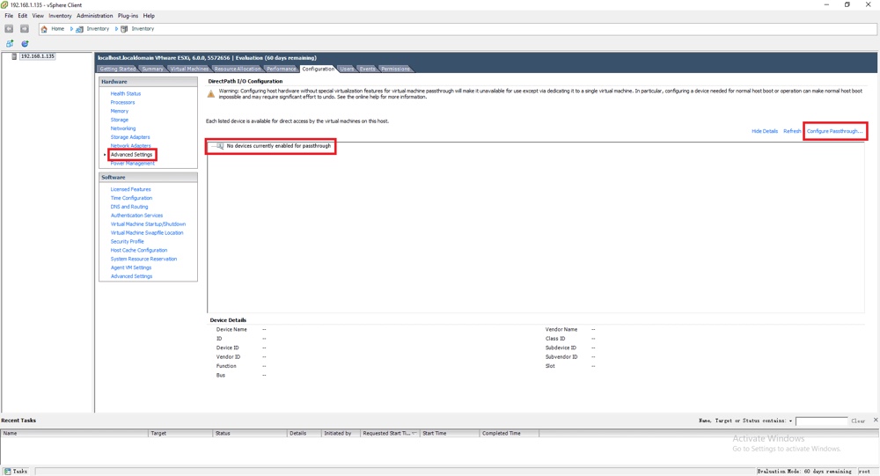Open the View menu
The width and height of the screenshot is (880, 476).
[38, 16]
